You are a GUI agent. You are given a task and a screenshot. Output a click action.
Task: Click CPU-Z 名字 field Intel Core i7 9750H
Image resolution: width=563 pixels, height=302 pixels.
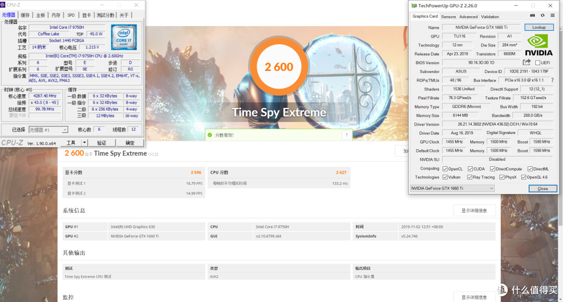[67, 27]
